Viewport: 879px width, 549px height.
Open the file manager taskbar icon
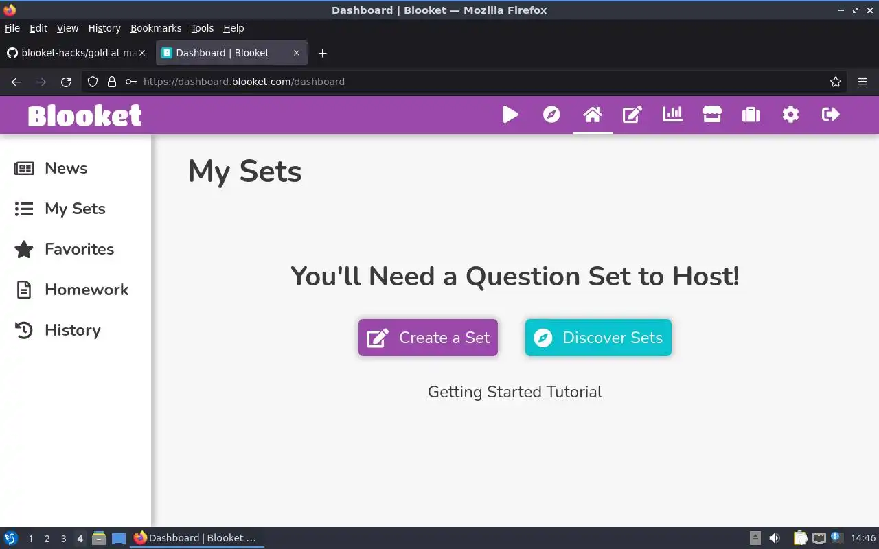click(x=99, y=538)
